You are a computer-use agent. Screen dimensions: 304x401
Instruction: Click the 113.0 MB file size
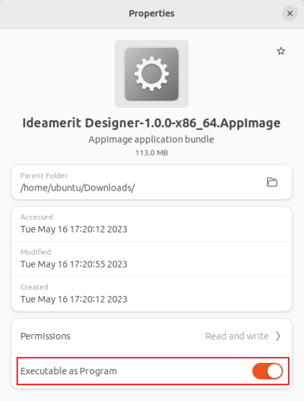151,153
